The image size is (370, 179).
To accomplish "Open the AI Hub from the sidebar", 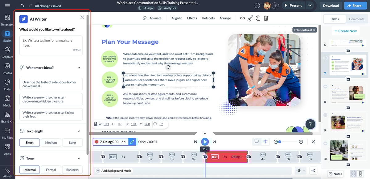I will [x=7, y=172].
